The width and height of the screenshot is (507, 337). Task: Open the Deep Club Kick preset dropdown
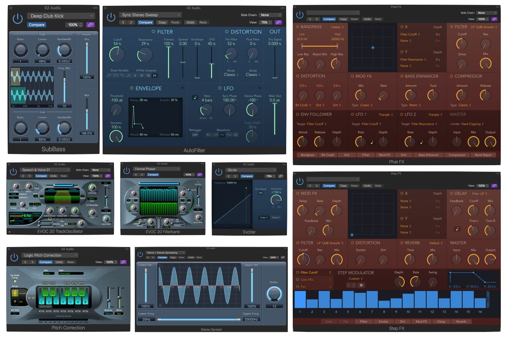click(61, 16)
